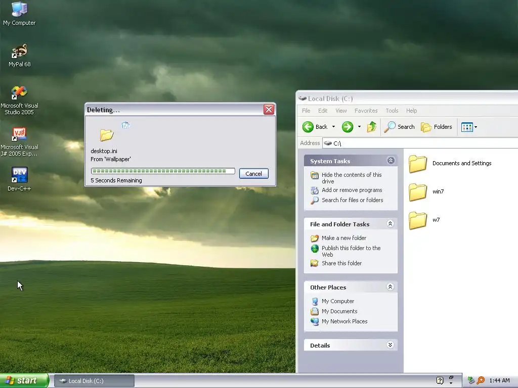Click the Make a new folder icon
This screenshot has width=518, height=388.
click(315, 238)
